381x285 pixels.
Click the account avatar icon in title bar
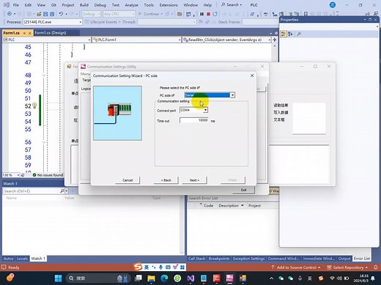332,4
